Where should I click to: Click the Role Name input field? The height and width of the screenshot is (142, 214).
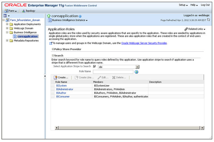(113, 72)
